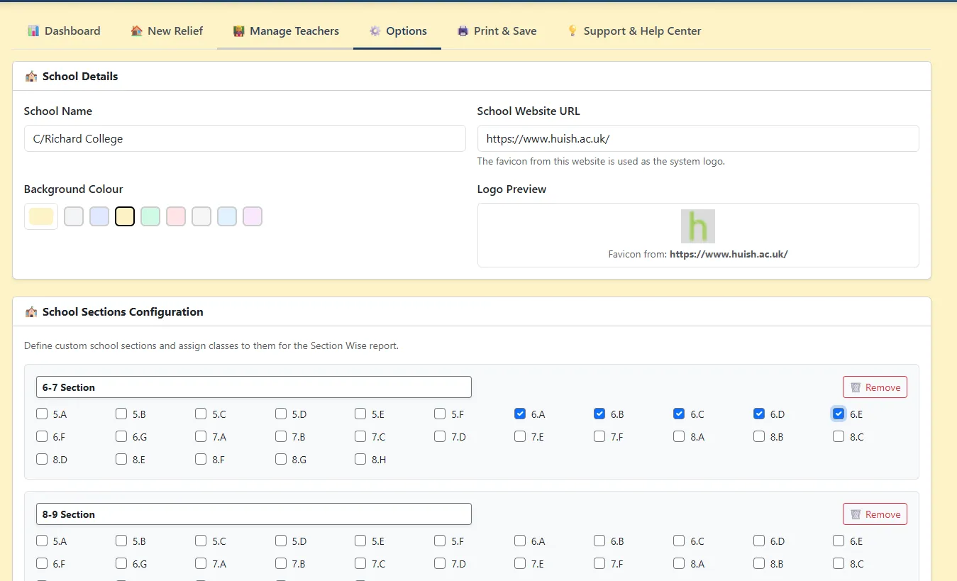Viewport: 957px width, 581px height.
Task: Tick class 6.D in the 8-9 Section
Action: click(x=760, y=541)
